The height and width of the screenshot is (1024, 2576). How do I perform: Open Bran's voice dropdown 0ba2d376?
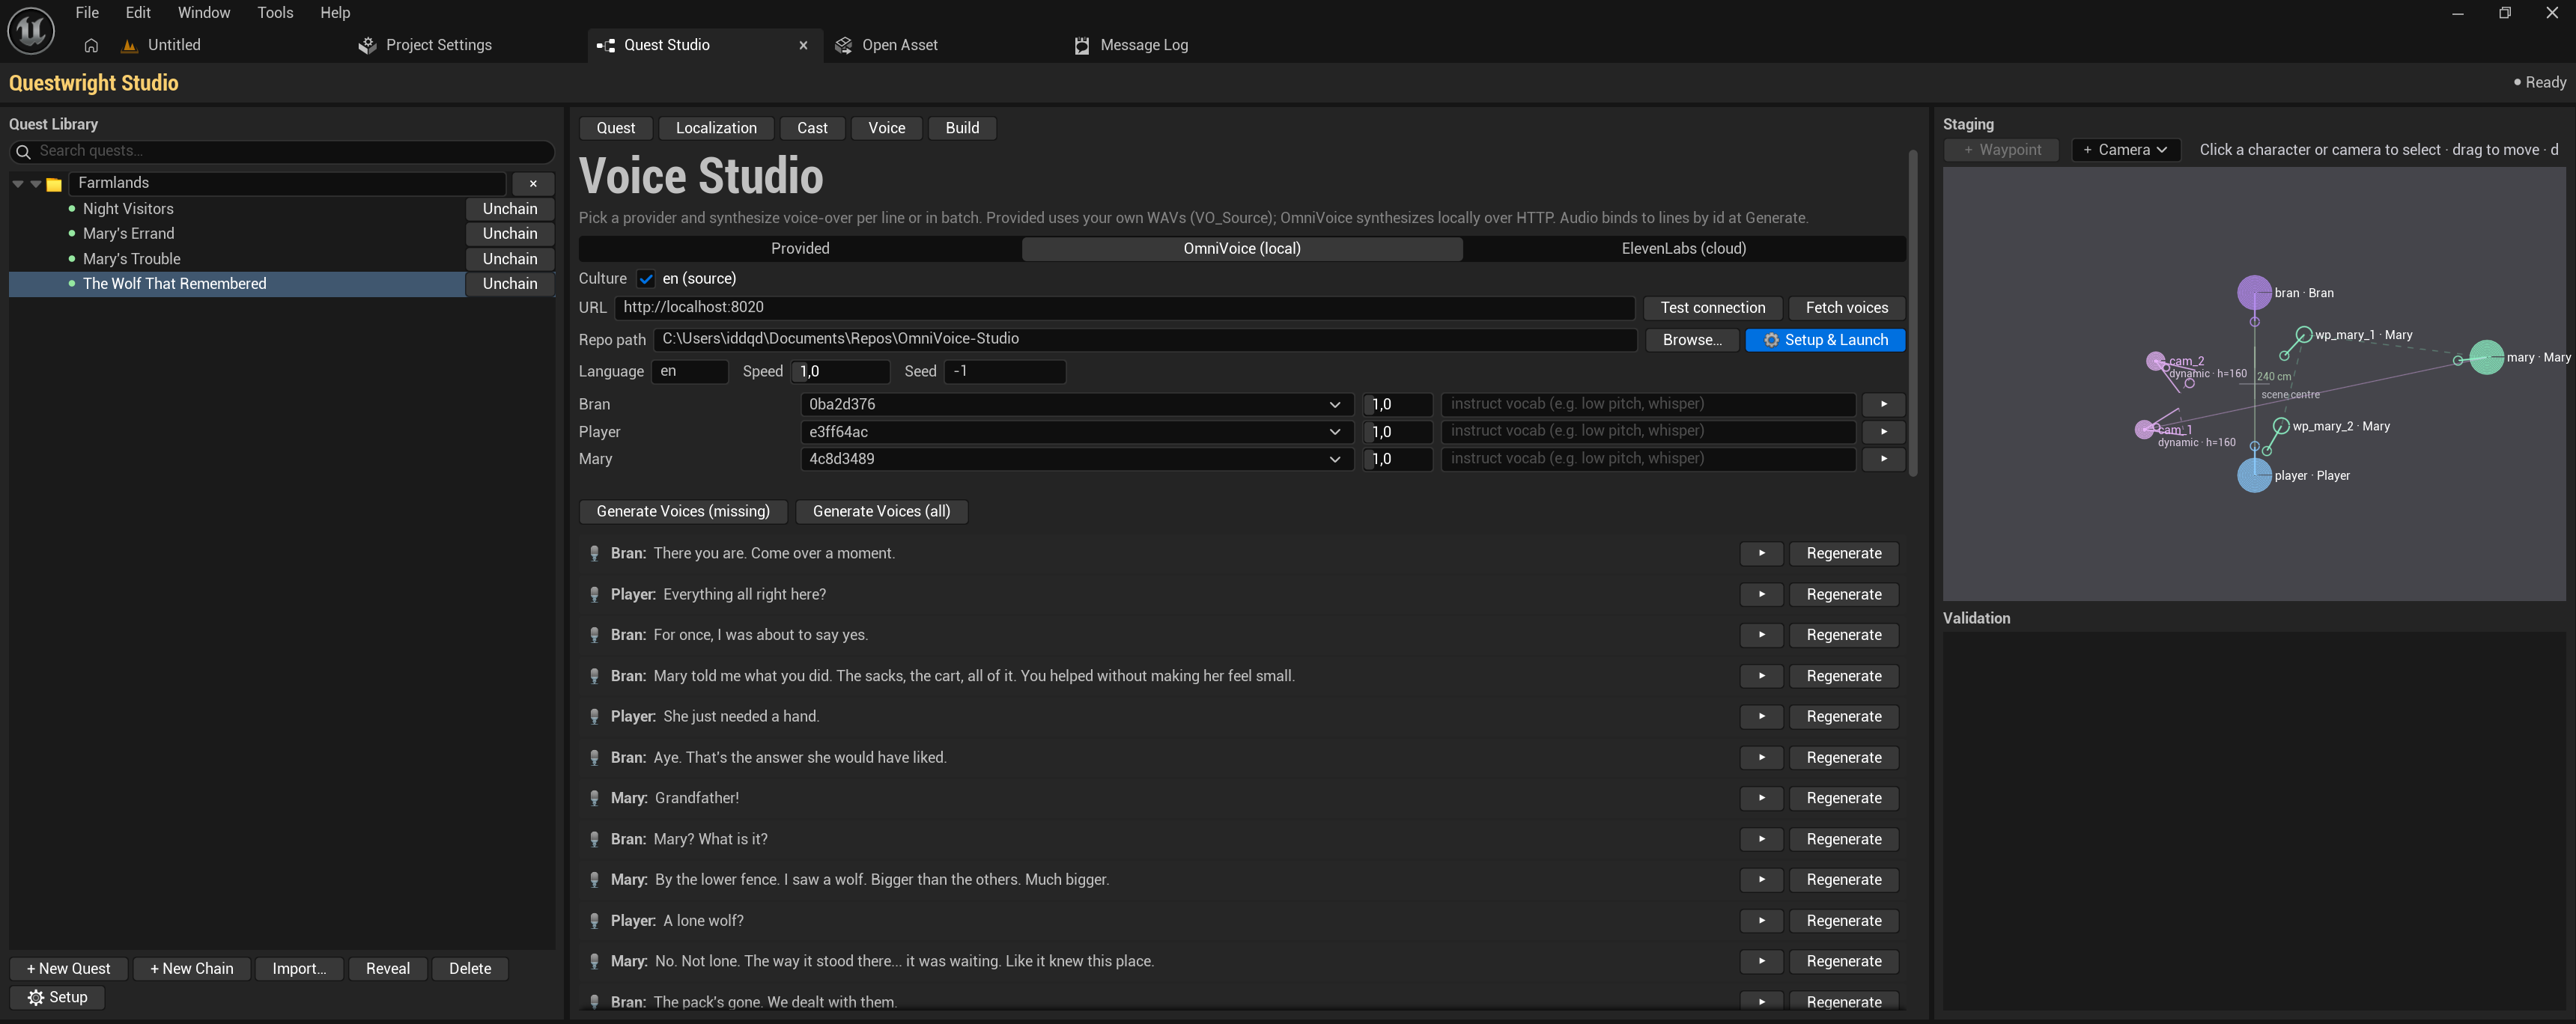point(1076,404)
